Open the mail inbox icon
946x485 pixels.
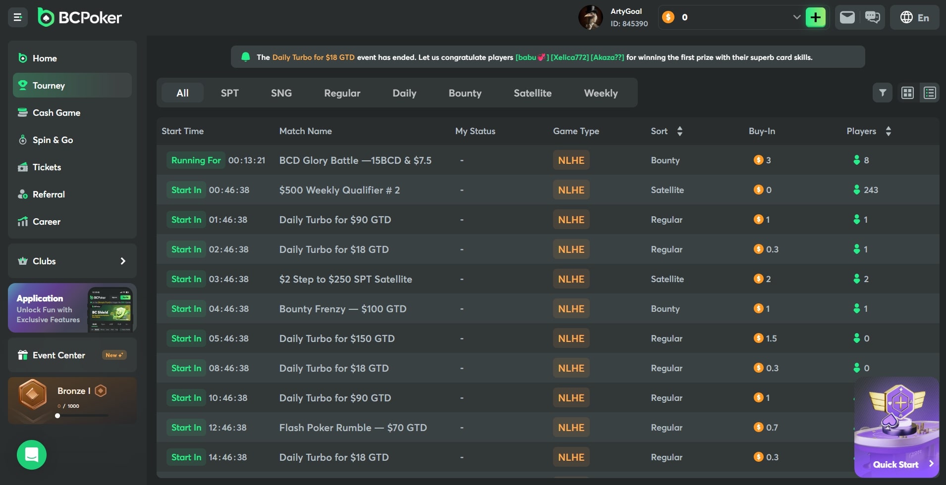847,17
